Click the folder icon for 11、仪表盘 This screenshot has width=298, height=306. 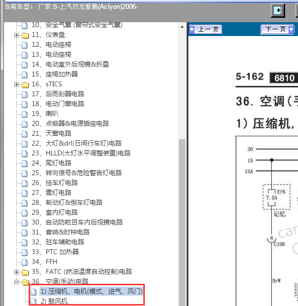pyautogui.click(x=25, y=36)
